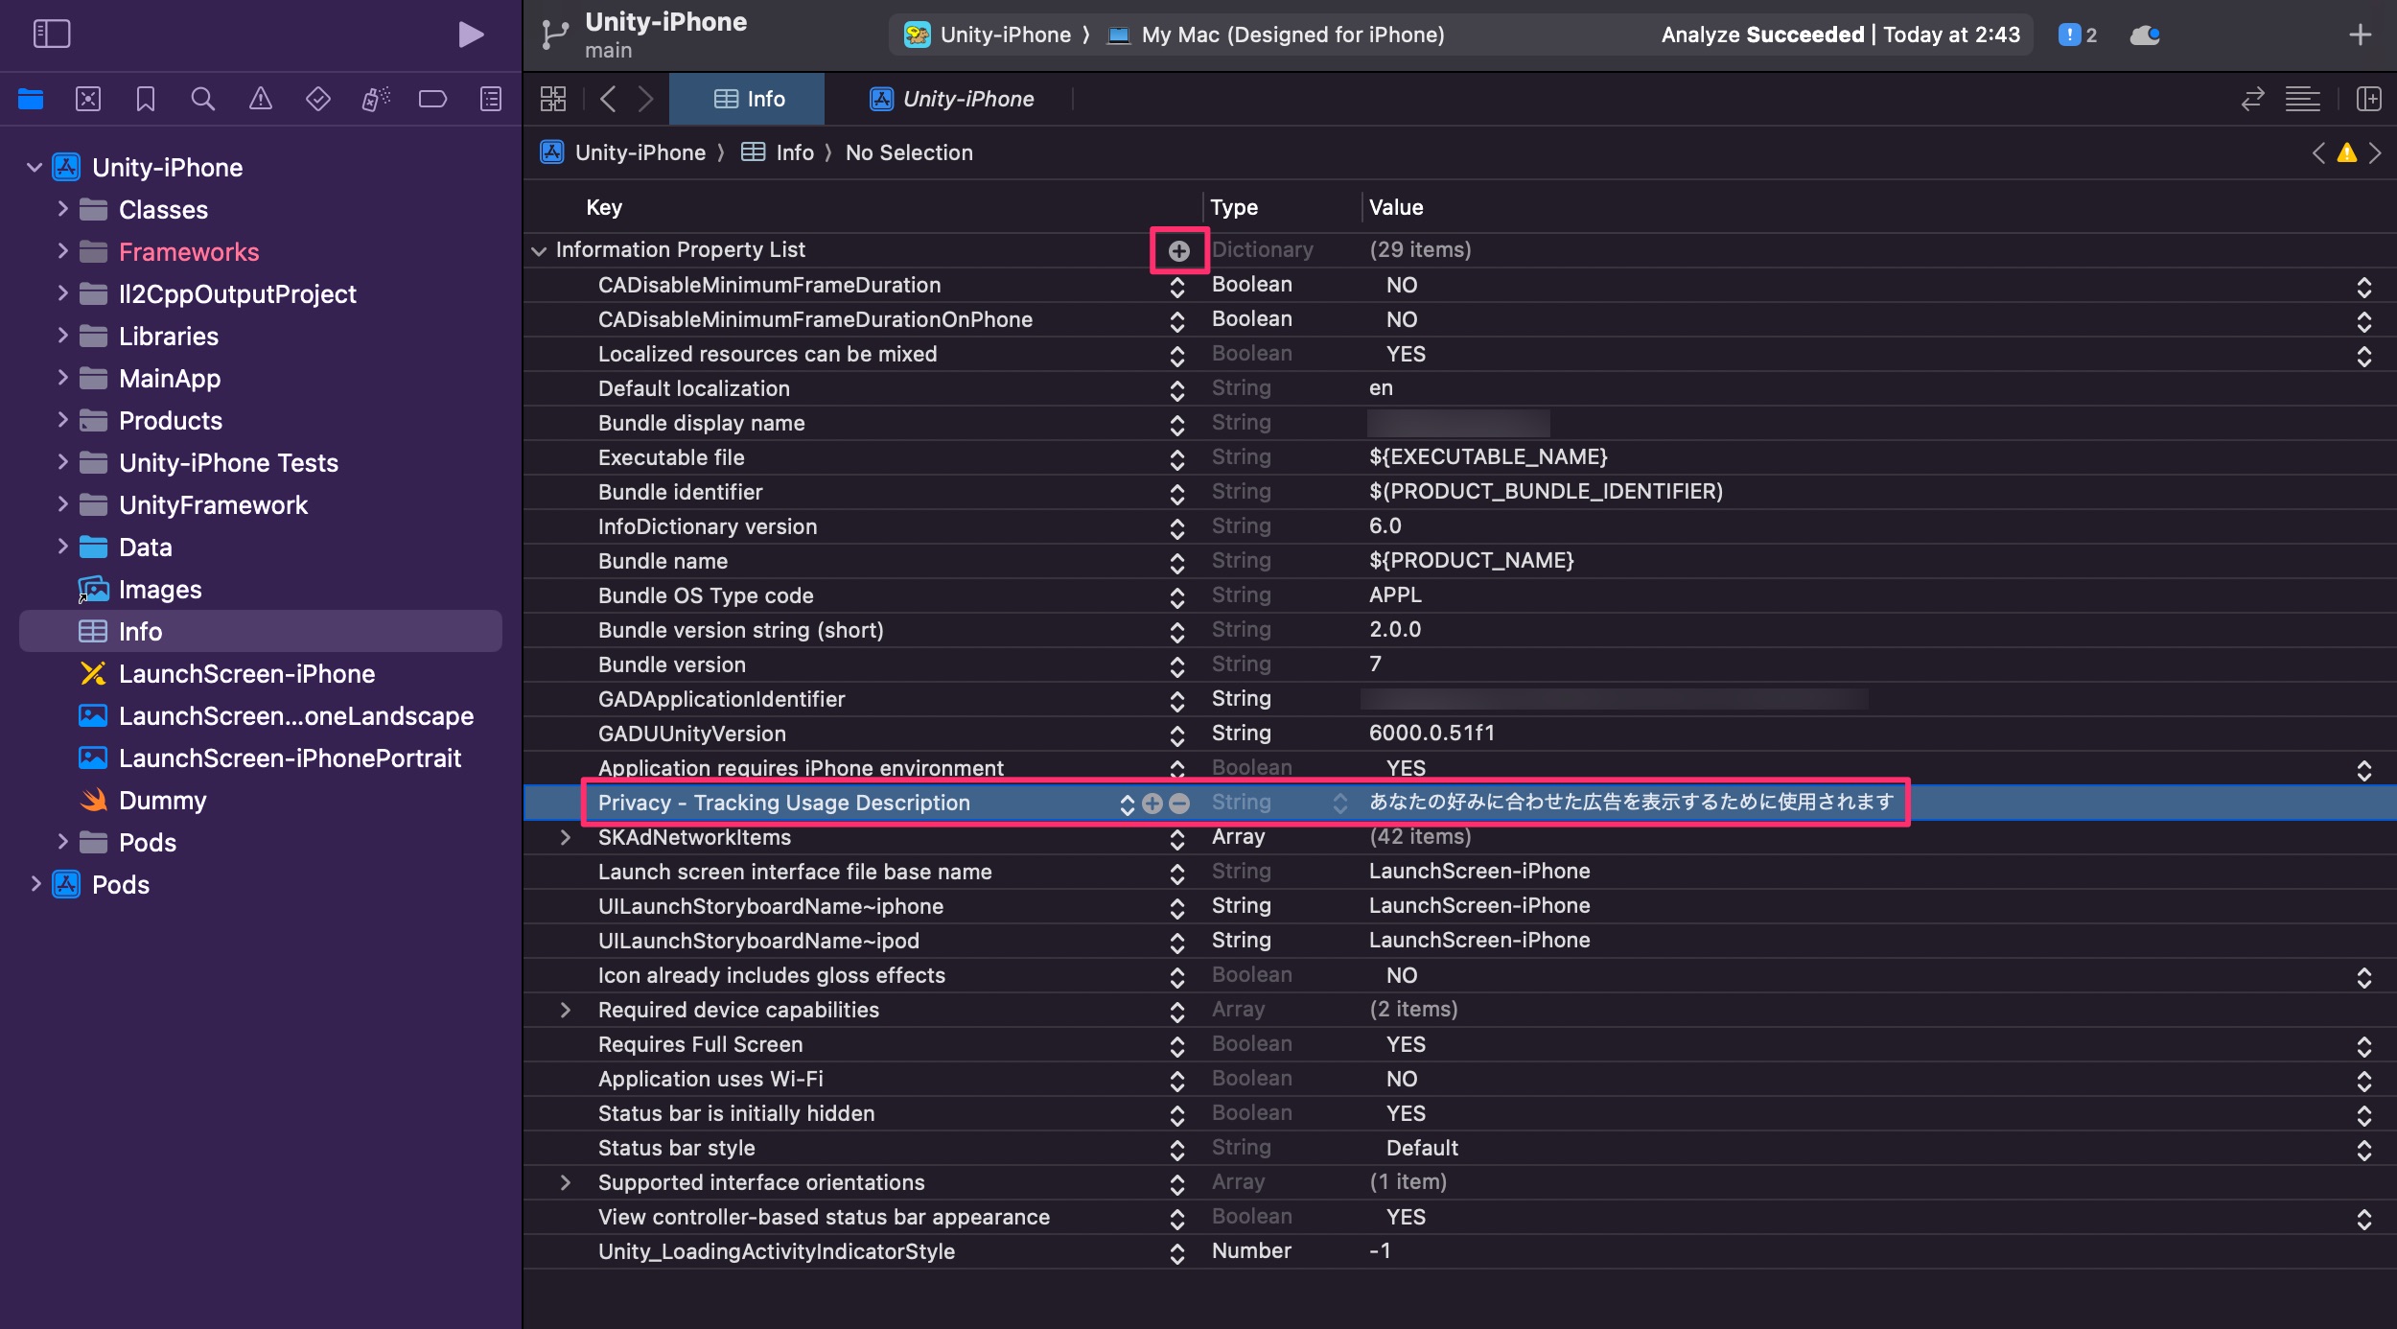Open the Debug navigator spray icon
The width and height of the screenshot is (2397, 1329).
pyautogui.click(x=376, y=99)
